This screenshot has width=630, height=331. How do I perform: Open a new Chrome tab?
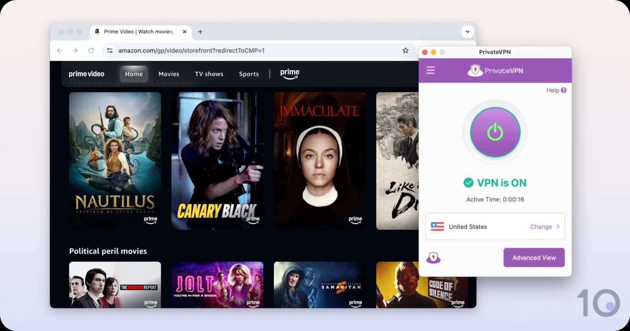tap(200, 32)
